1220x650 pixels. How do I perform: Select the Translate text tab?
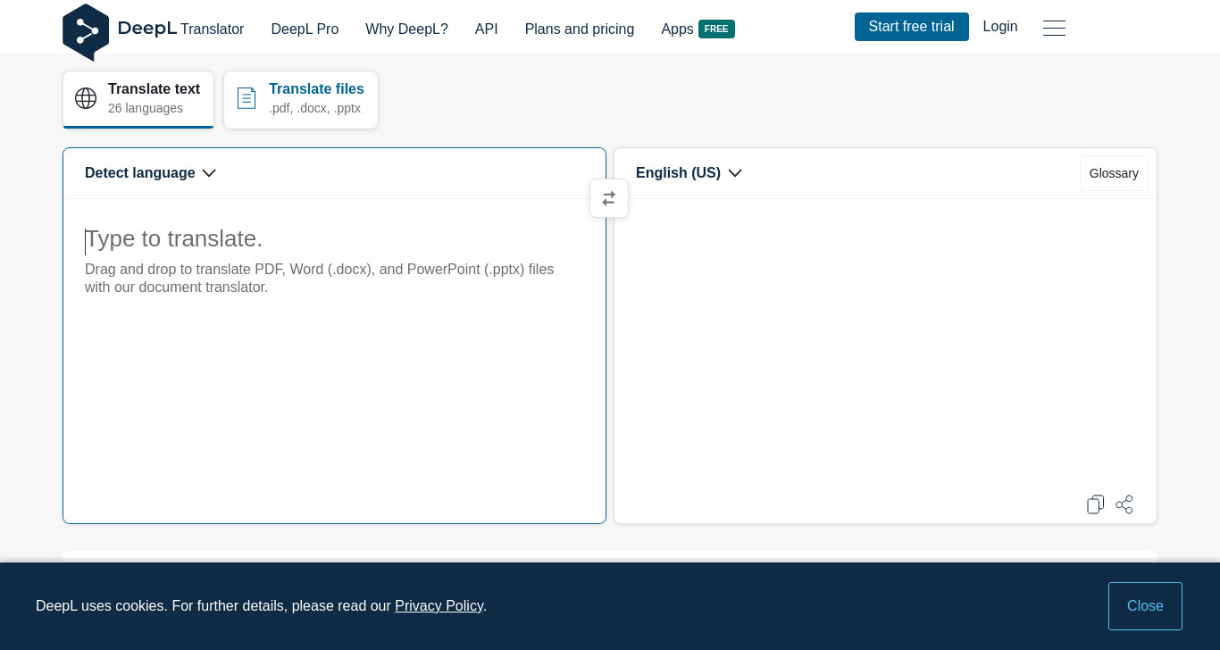[138, 99]
